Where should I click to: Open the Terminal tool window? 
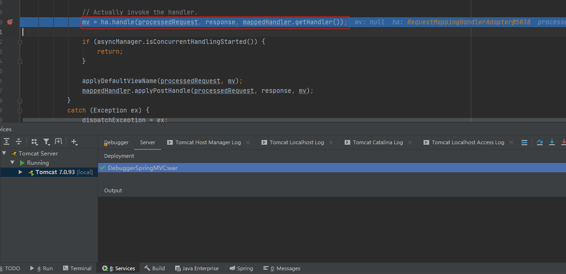point(77,268)
